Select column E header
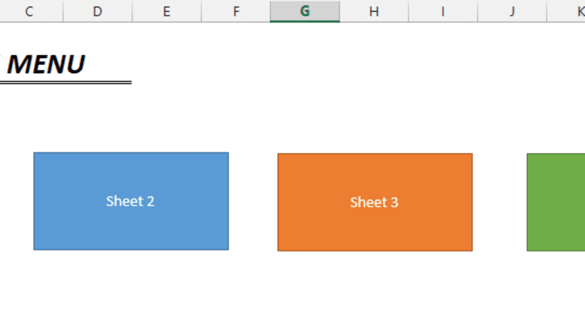 pyautogui.click(x=167, y=11)
